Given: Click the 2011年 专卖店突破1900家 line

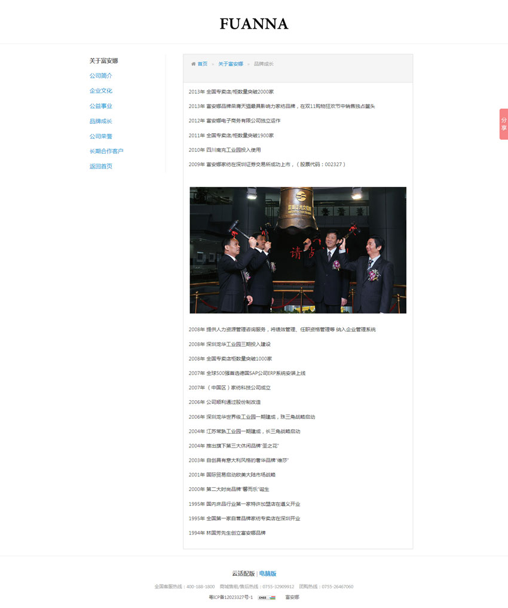Looking at the screenshot, I should [x=231, y=136].
